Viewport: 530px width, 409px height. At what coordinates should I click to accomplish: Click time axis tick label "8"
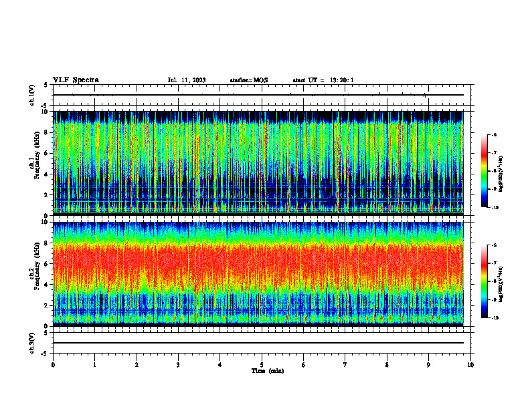coord(387,365)
